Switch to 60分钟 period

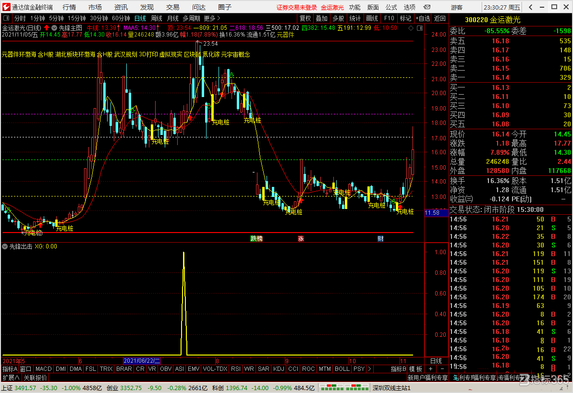(x=121, y=18)
